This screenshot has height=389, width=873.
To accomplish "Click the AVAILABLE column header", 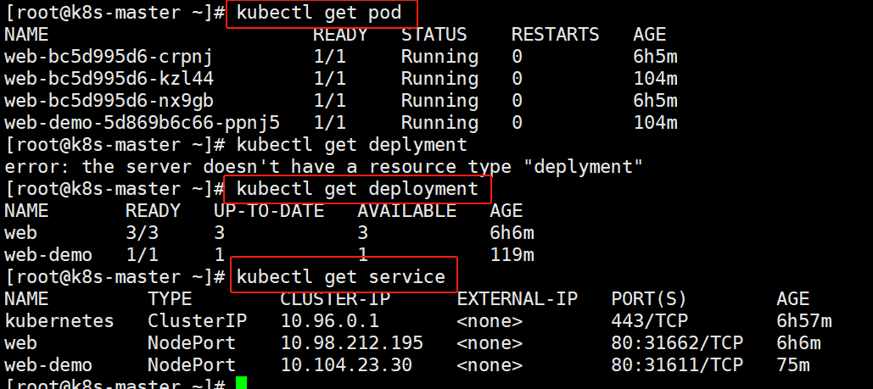I will point(406,211).
